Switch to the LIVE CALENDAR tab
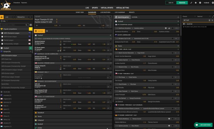Image resolution: width=214 pixels, height=129 pixels. coord(120,12)
